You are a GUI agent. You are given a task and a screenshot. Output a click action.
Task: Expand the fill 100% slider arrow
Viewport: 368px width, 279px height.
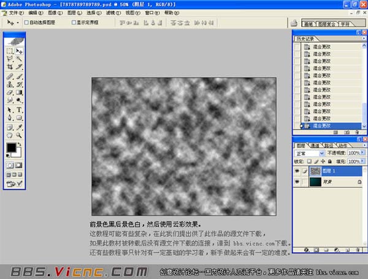pos(362,162)
